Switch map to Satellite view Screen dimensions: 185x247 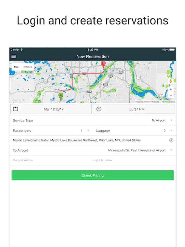click(x=28, y=67)
